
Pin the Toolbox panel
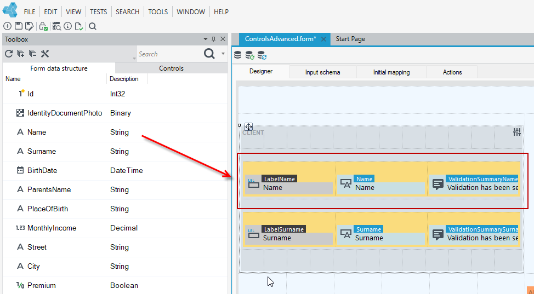pos(214,39)
